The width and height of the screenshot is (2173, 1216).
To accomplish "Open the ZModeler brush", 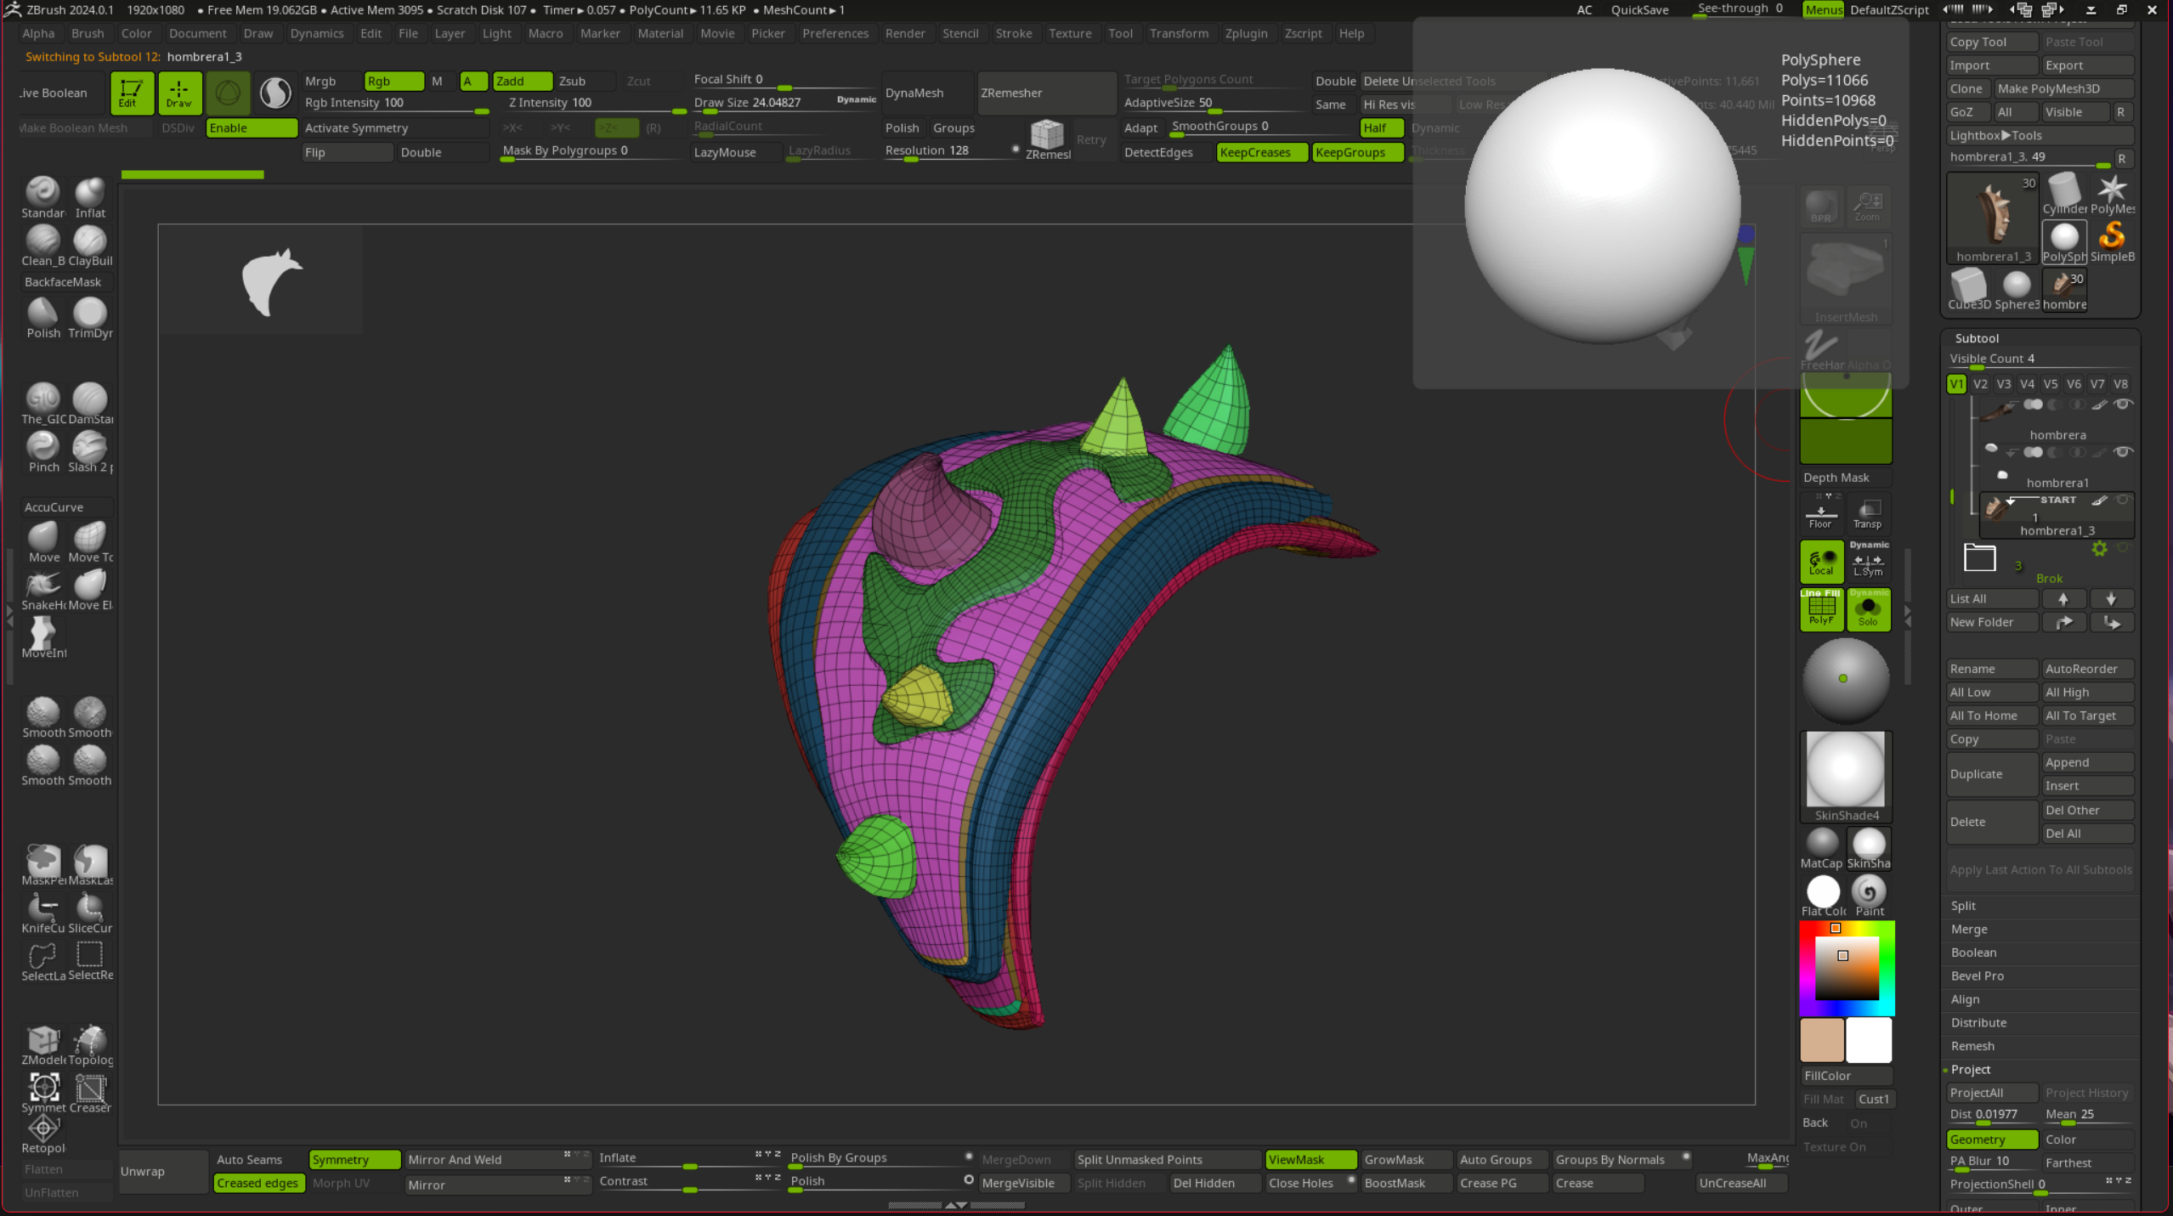I will (x=42, y=1040).
